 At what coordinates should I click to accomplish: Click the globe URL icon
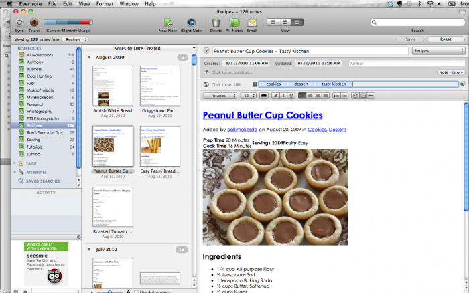coord(206,84)
